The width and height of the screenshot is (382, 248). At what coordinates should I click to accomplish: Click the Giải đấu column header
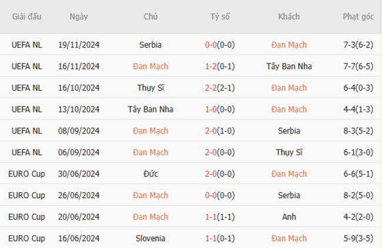tap(27, 16)
